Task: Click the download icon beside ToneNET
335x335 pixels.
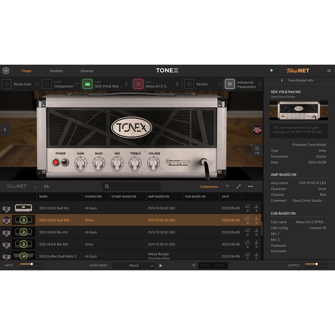Action: point(35,187)
